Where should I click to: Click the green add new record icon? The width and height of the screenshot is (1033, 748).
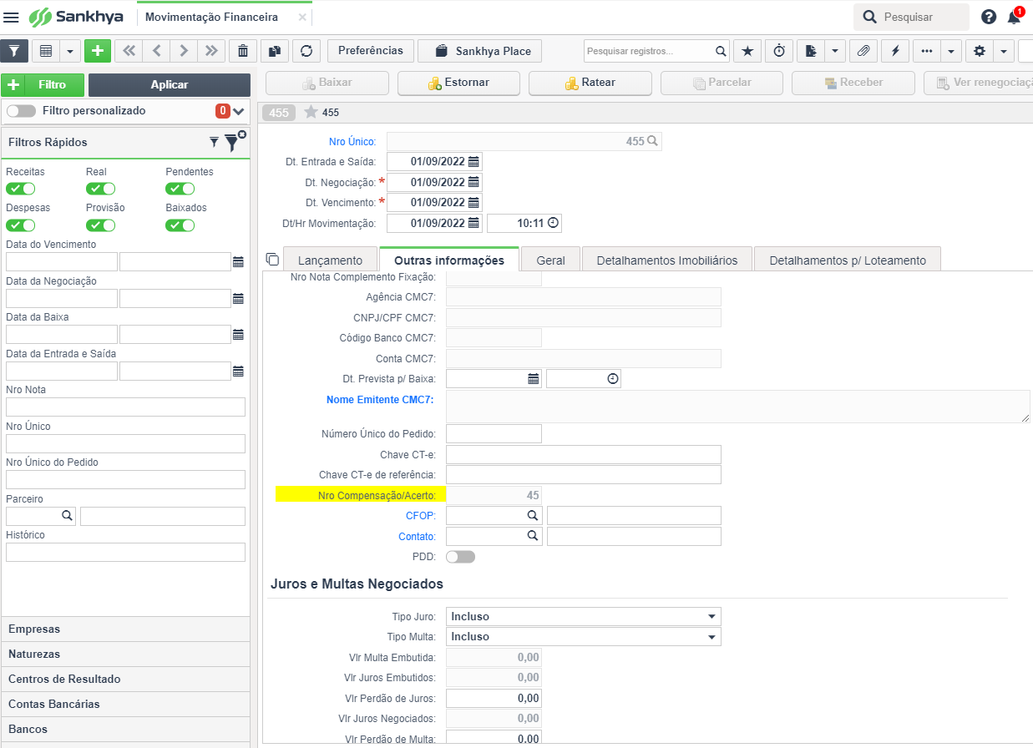[x=98, y=51]
